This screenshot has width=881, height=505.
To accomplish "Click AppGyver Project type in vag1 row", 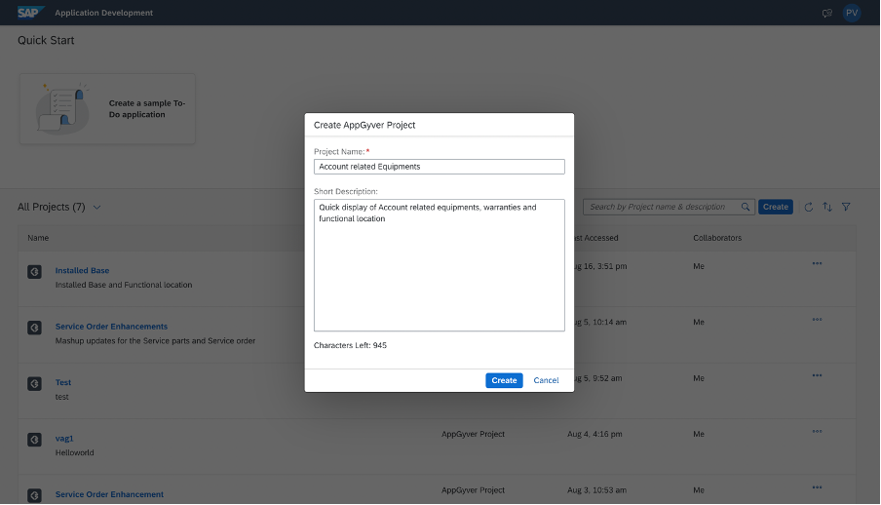I will point(473,434).
